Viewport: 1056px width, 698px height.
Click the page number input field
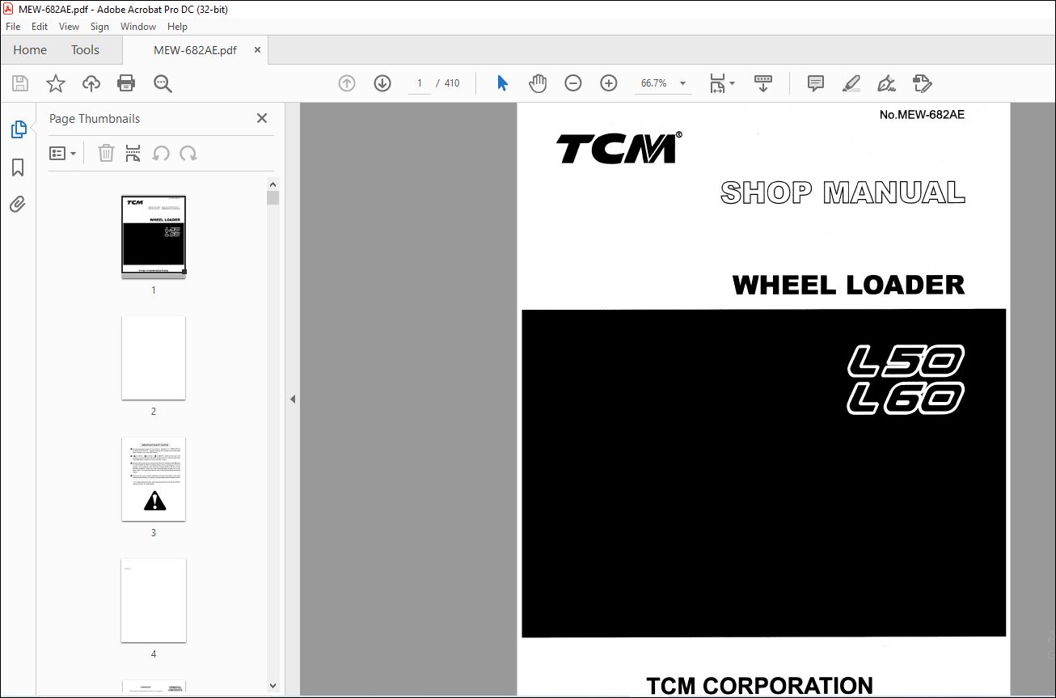click(x=420, y=83)
